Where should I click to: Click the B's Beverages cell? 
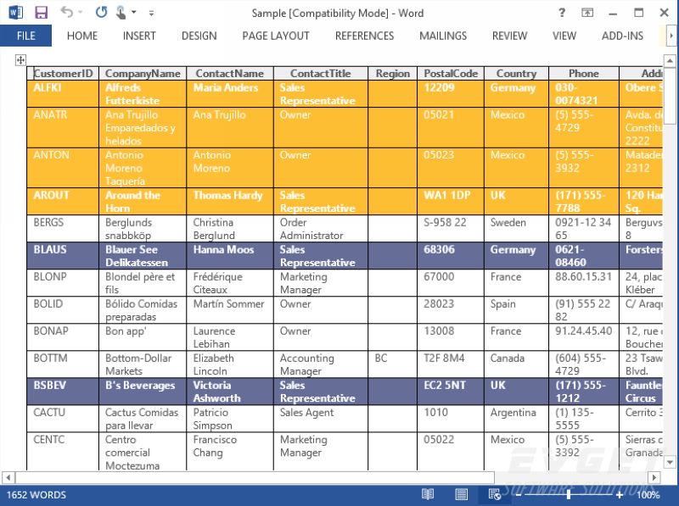pos(143,392)
